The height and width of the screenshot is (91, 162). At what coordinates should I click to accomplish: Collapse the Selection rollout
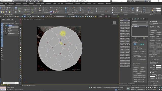[135, 42]
